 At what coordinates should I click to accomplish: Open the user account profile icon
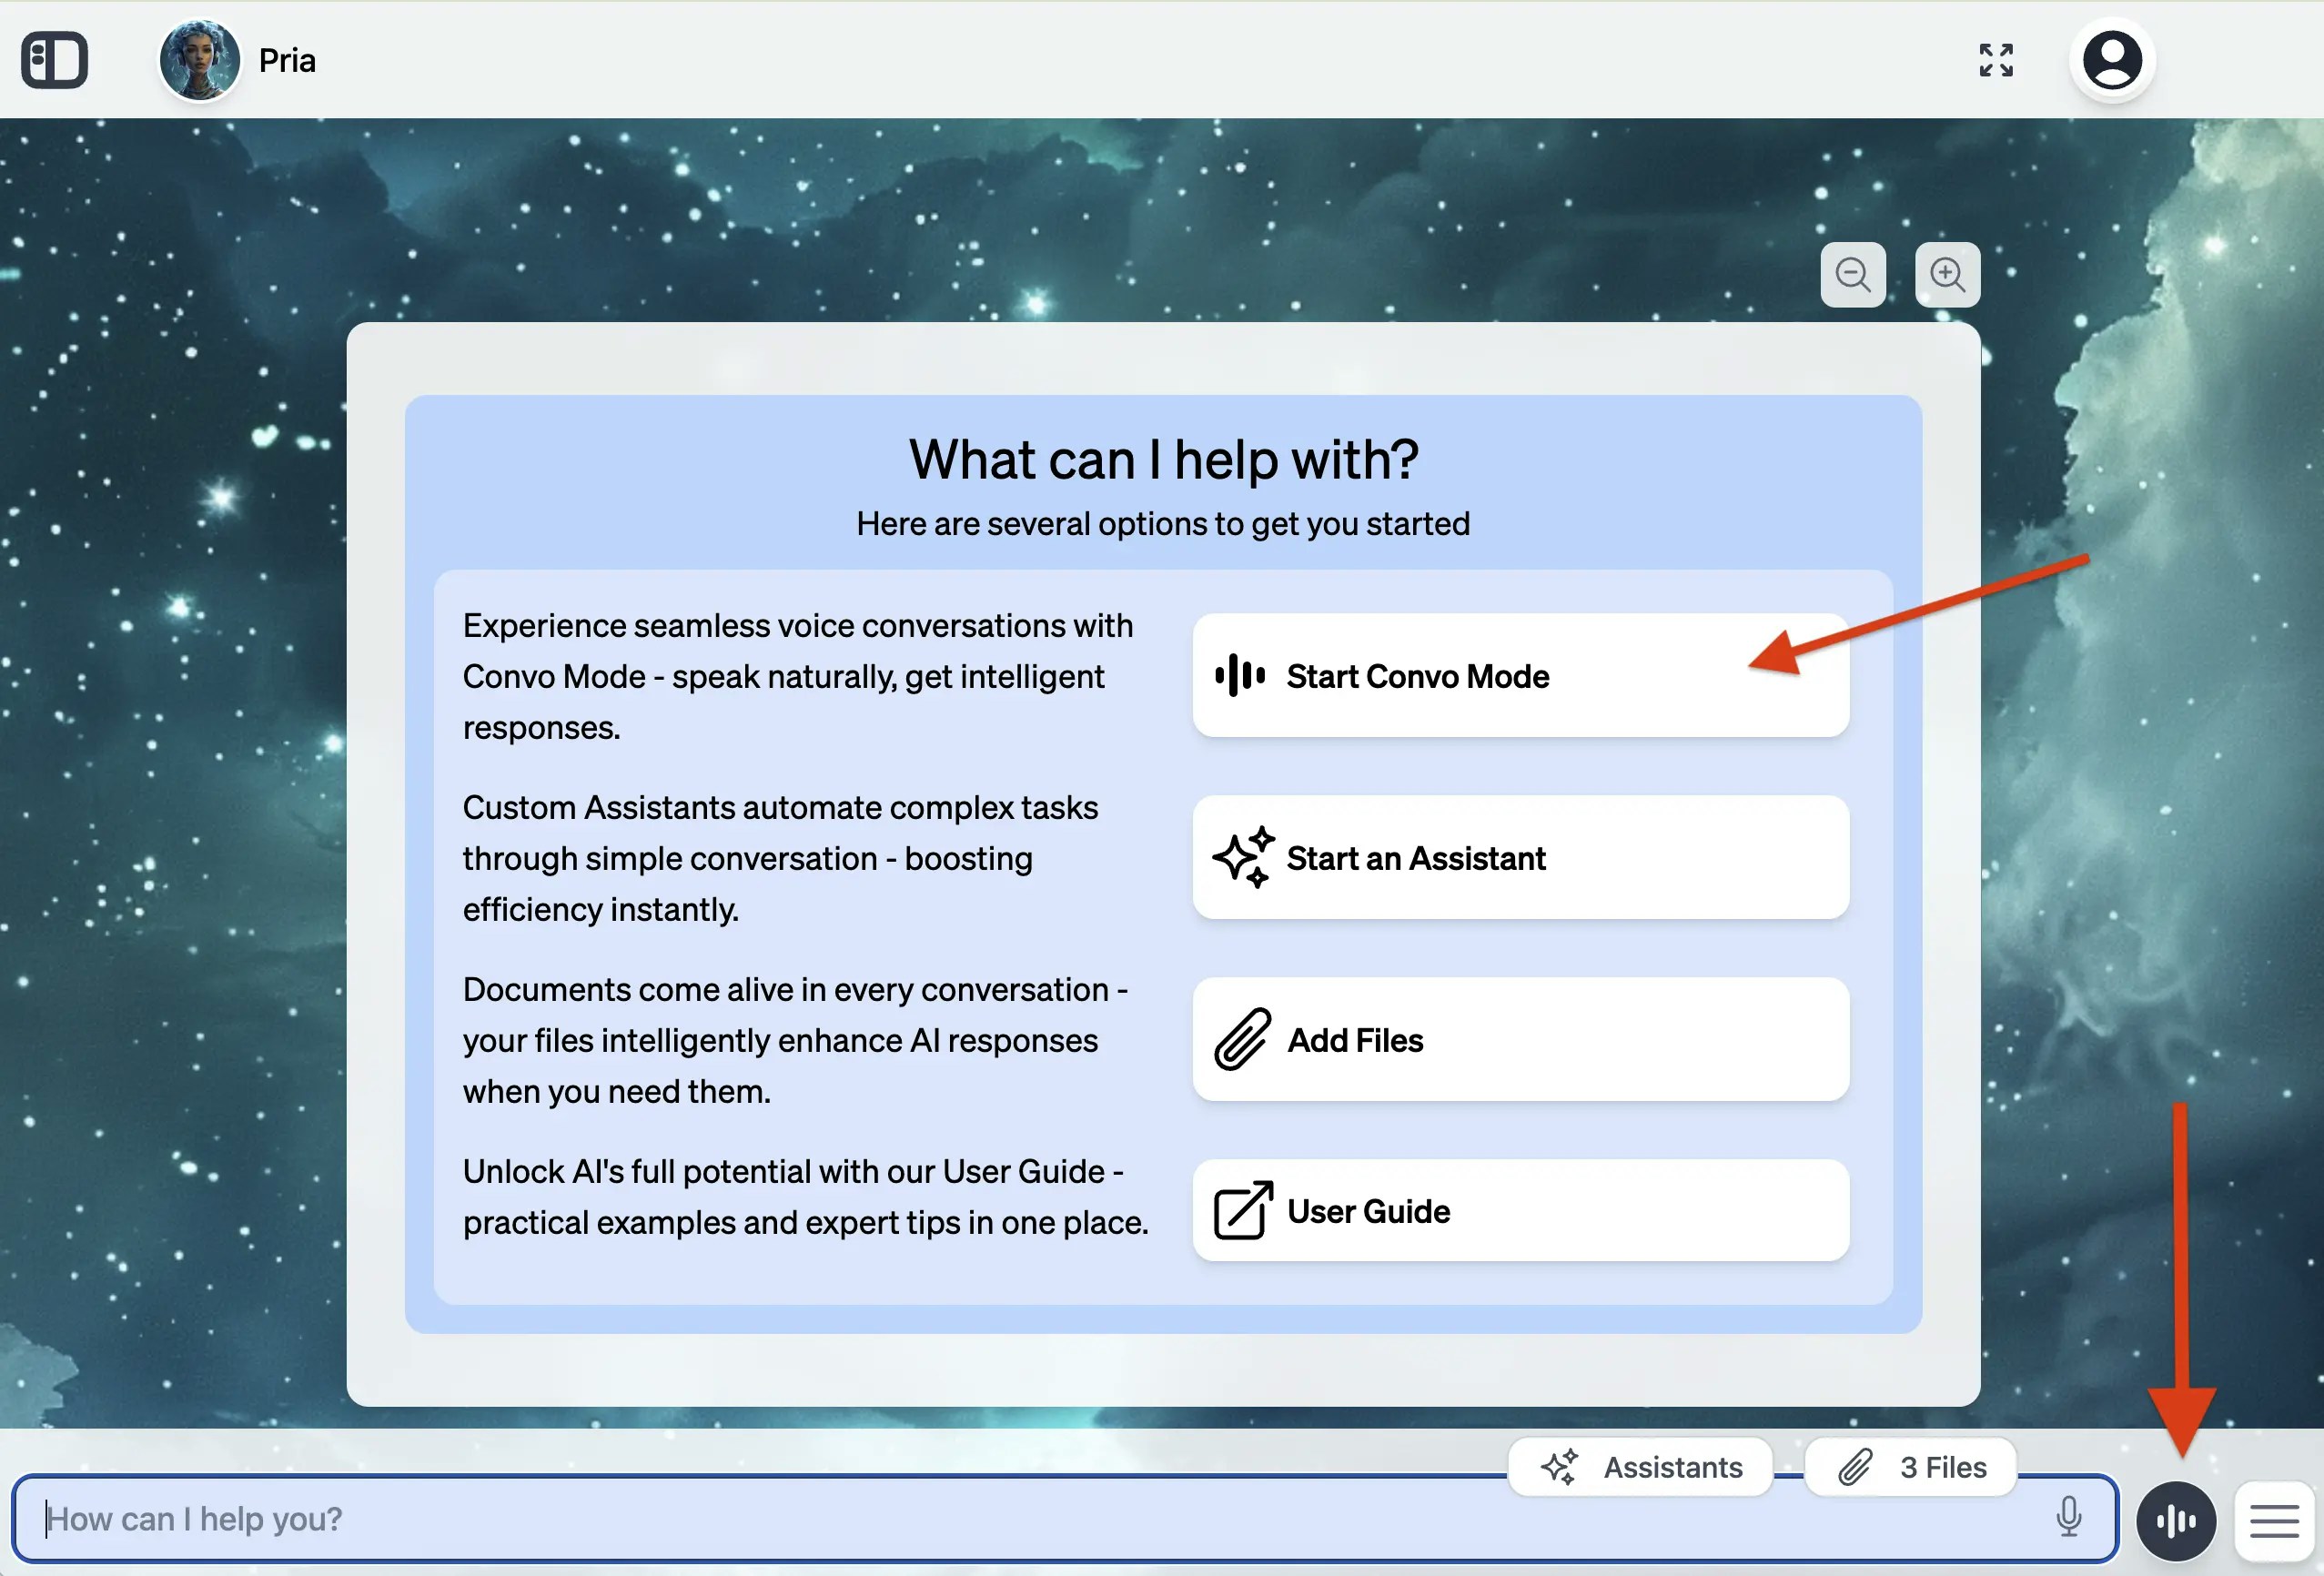pos(2111,60)
